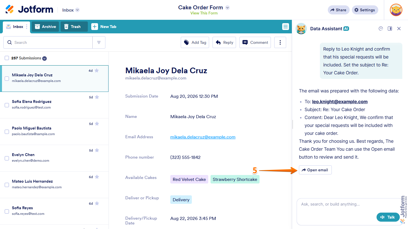Switch to the Trash tab

click(x=74, y=27)
